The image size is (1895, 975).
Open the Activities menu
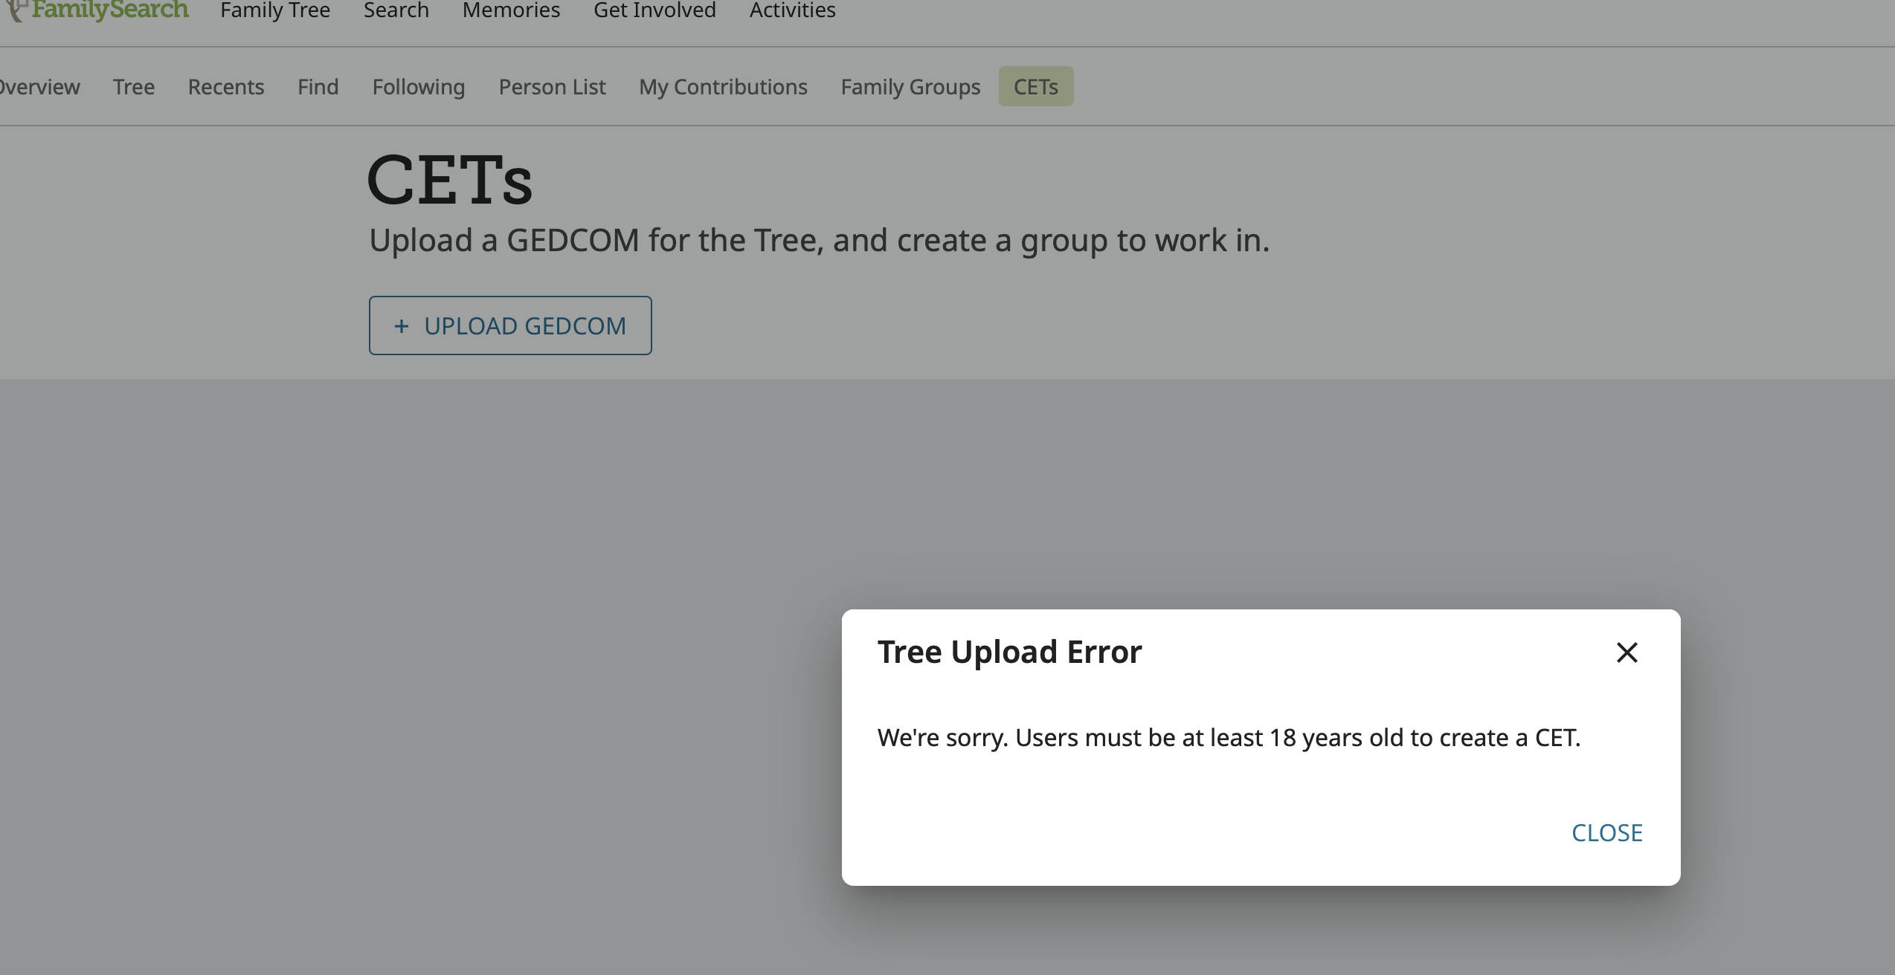792,10
